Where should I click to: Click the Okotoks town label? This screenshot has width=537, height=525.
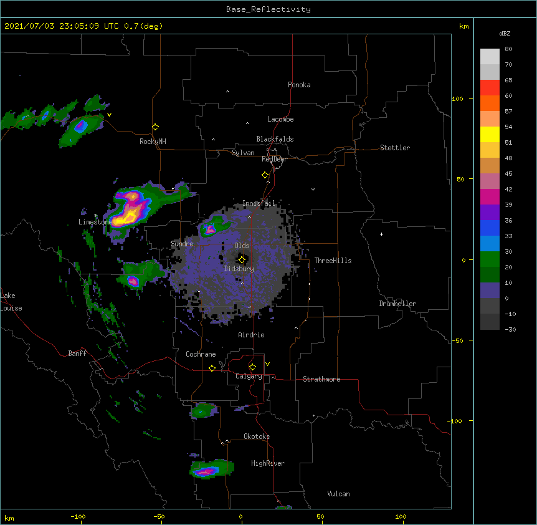point(257,436)
